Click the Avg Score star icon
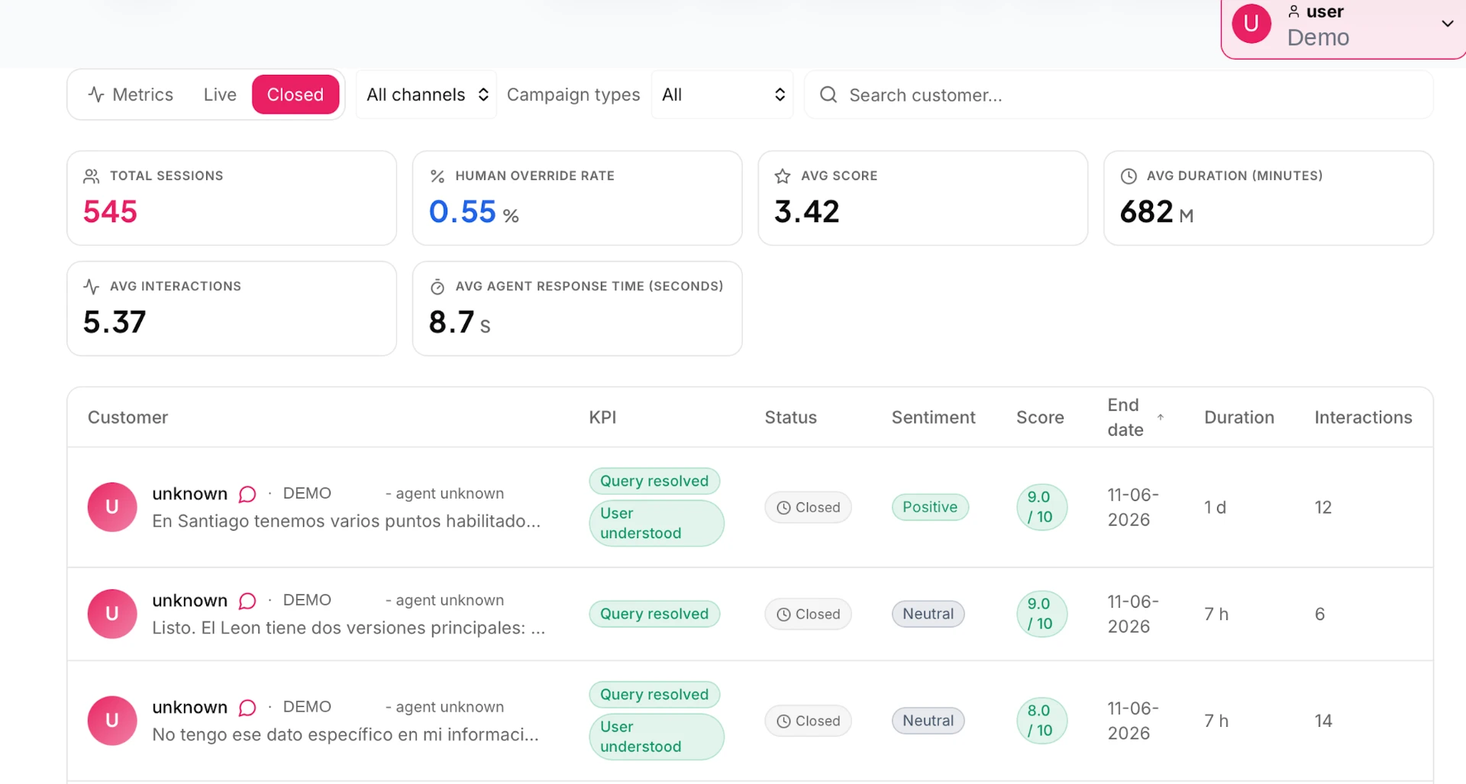Image resolution: width=1466 pixels, height=784 pixels. (783, 176)
